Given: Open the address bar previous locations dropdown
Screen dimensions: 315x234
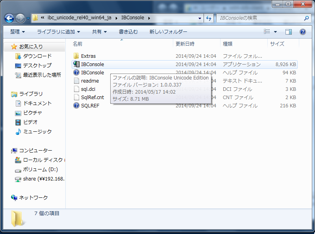Looking at the screenshot, I should click(200, 18).
